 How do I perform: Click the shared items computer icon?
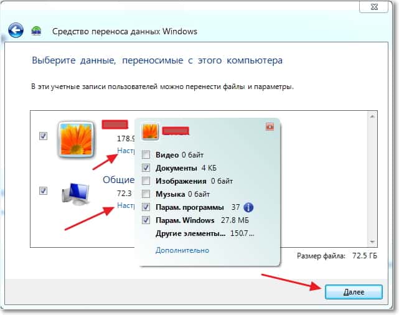(76, 194)
